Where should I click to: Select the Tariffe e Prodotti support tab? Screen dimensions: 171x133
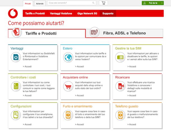pyautogui.click(x=47, y=33)
